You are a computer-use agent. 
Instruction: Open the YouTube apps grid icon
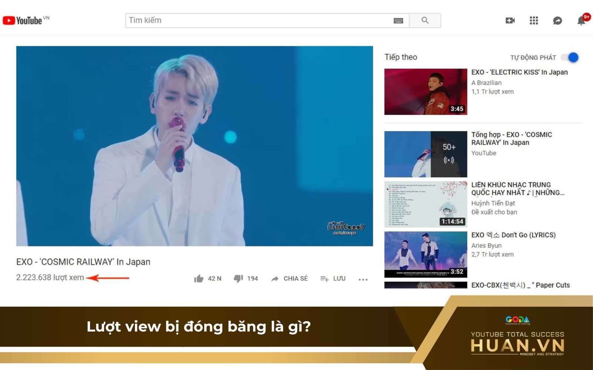(534, 20)
